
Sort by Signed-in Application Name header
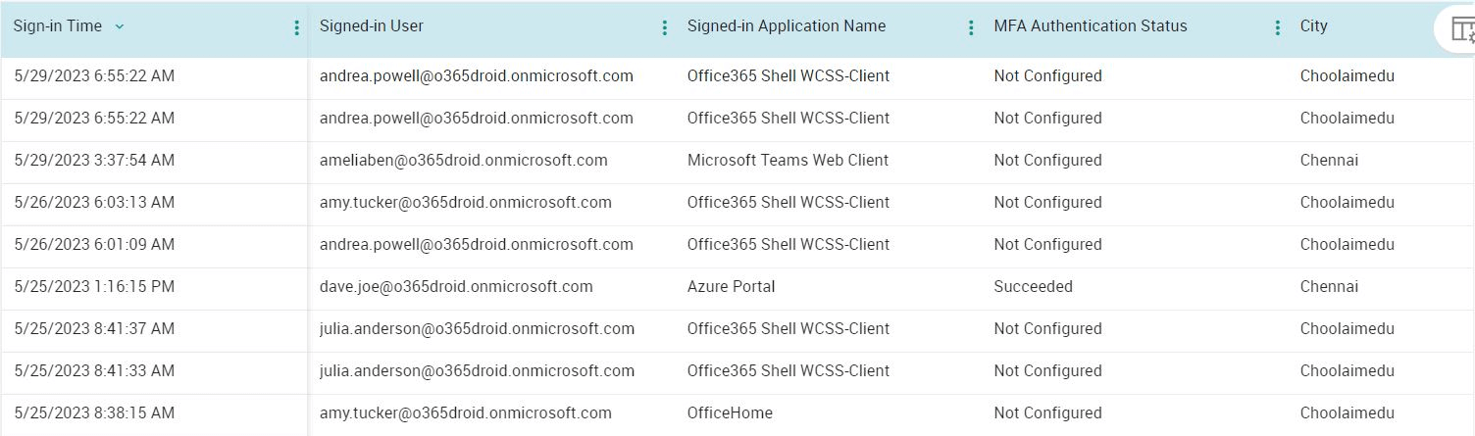tap(786, 26)
